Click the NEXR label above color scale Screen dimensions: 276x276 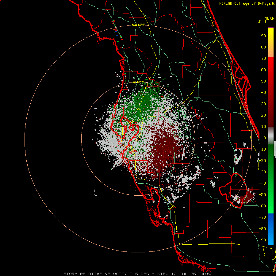[x=269, y=18]
